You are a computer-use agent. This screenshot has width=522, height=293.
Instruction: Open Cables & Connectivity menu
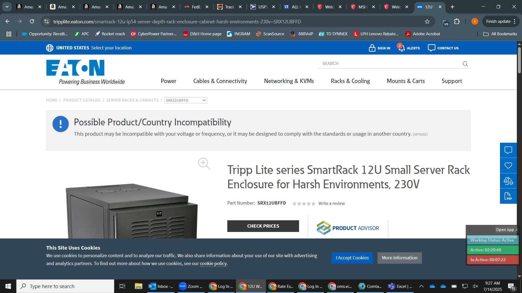[220, 81]
